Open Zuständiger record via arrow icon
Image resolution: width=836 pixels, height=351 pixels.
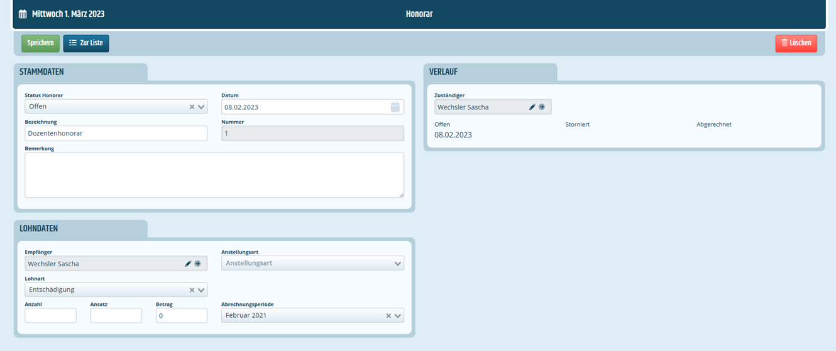pyautogui.click(x=542, y=107)
